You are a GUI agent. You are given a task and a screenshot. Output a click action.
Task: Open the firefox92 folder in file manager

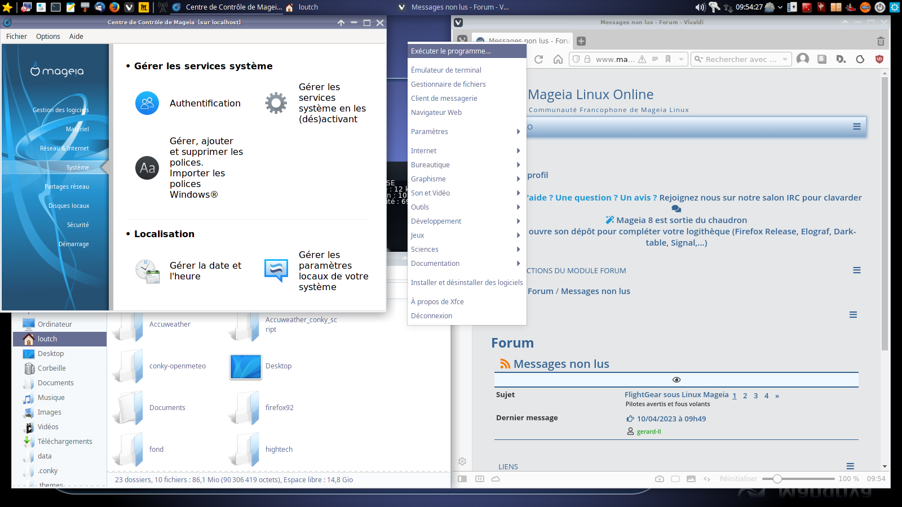click(262, 407)
